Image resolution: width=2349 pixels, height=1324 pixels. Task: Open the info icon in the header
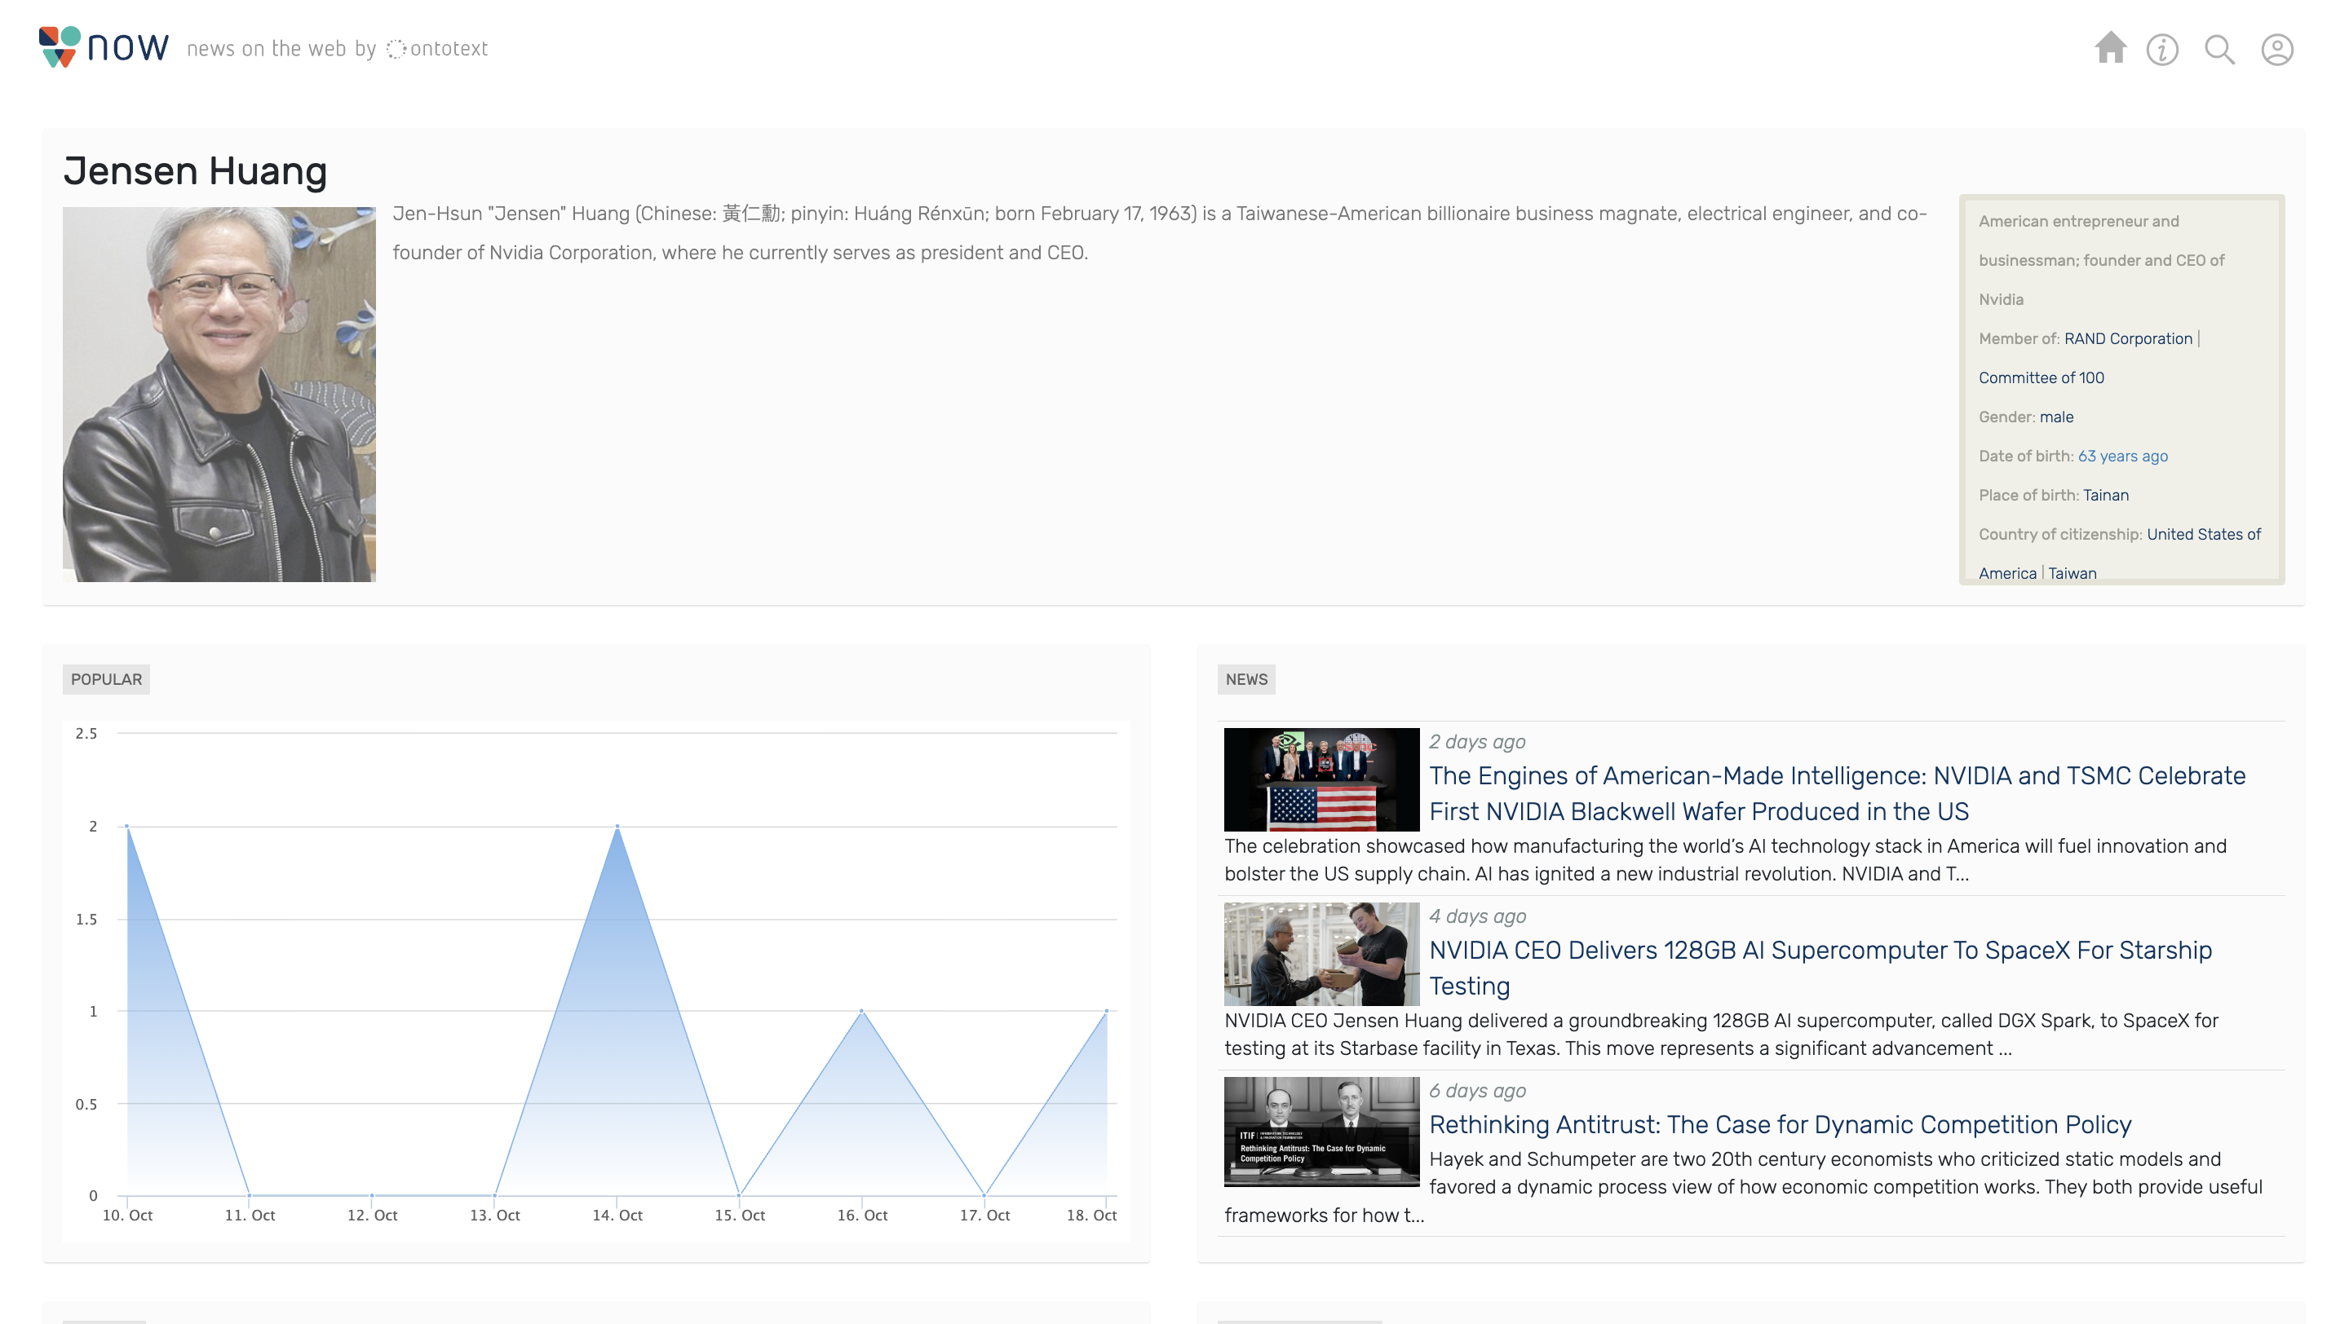click(x=2162, y=49)
